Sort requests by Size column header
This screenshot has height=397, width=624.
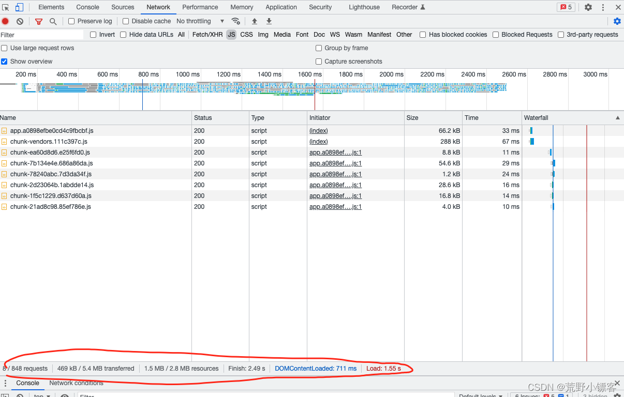[433, 118]
